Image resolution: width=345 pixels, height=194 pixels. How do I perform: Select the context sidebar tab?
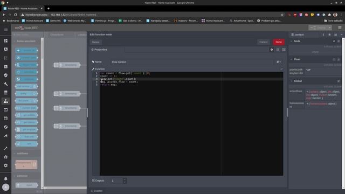tap(303, 34)
